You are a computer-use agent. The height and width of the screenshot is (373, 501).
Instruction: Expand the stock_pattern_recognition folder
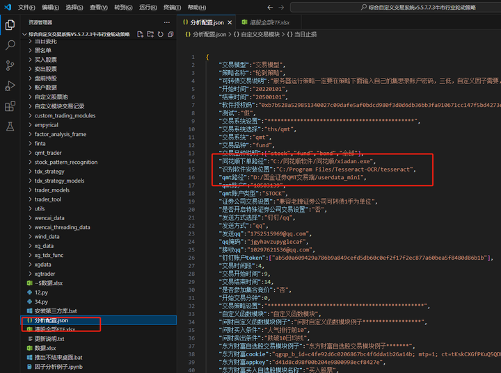66,162
